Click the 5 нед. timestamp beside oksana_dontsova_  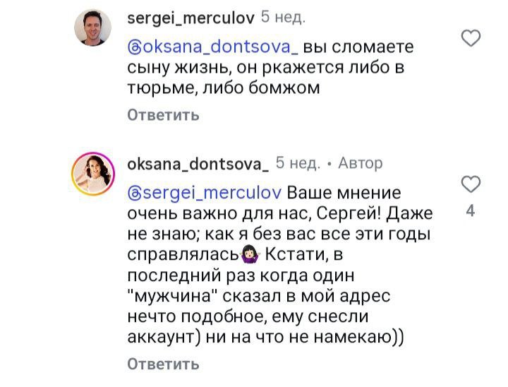coord(298,164)
